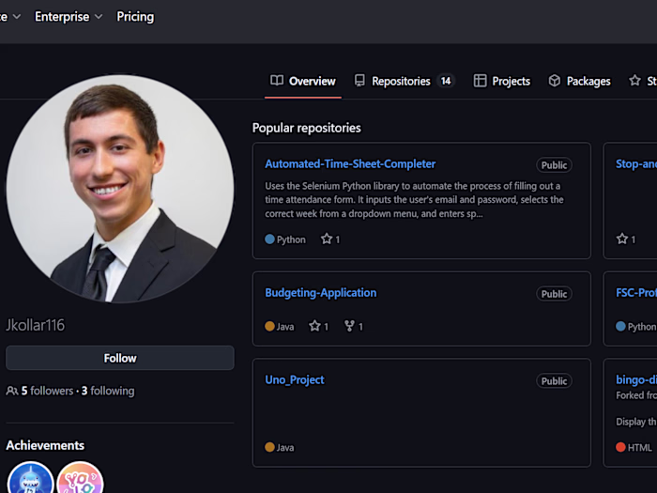The height and width of the screenshot is (493, 657).
Task: View the 5 followers list
Action: point(47,391)
